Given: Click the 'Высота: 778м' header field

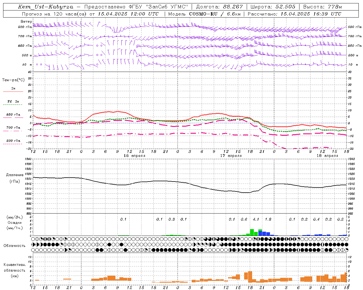Looking at the screenshot, I should (x=322, y=7).
